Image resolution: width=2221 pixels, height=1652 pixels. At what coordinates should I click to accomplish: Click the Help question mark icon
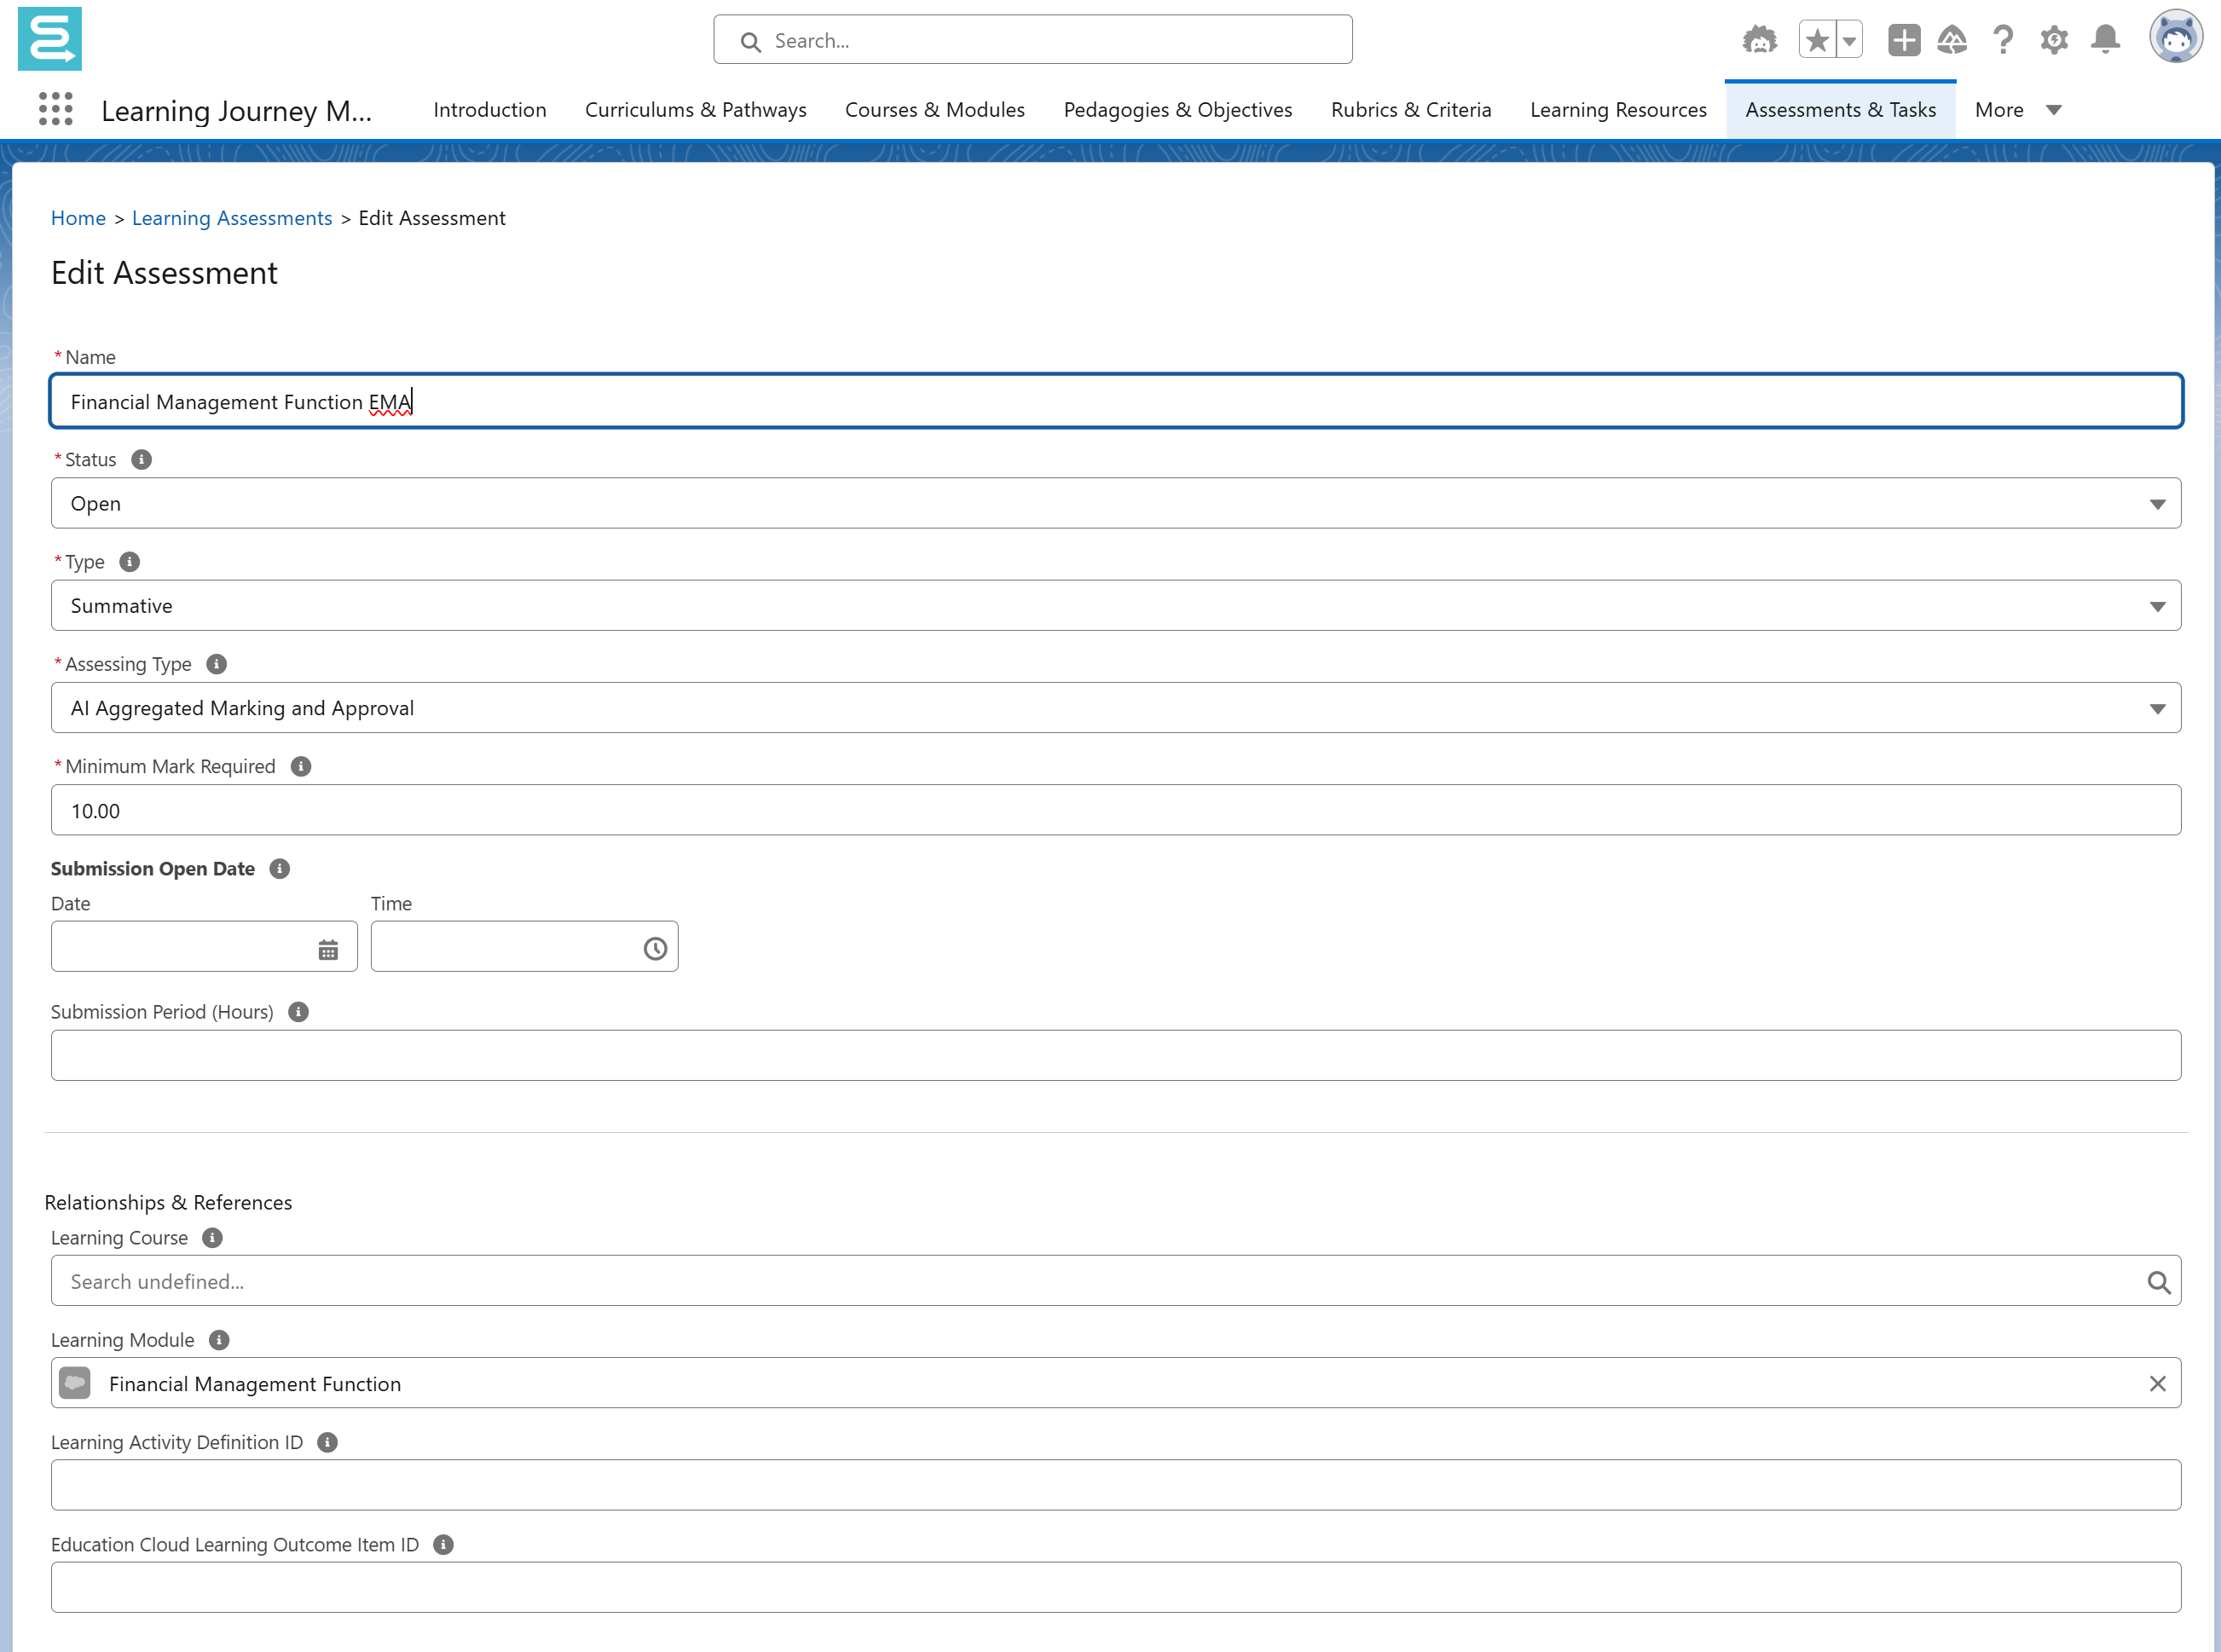[2002, 40]
